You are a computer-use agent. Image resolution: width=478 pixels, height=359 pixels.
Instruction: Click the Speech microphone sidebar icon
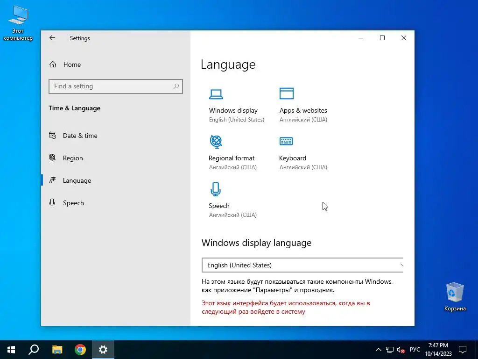tap(52, 203)
